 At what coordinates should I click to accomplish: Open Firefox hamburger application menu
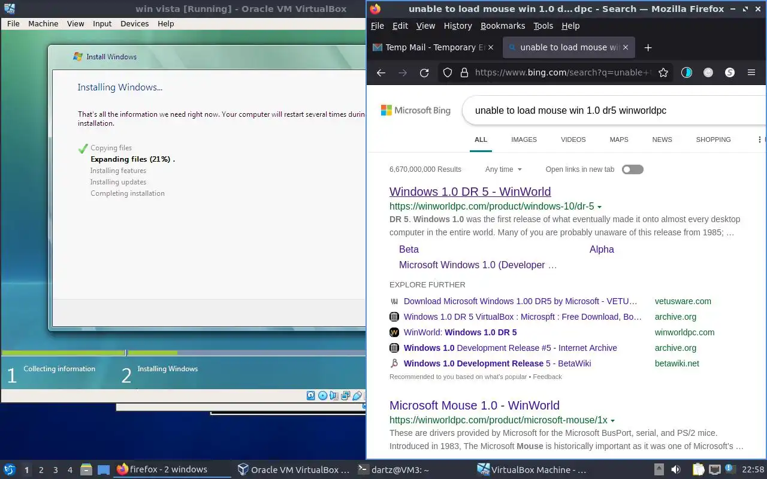(x=751, y=72)
